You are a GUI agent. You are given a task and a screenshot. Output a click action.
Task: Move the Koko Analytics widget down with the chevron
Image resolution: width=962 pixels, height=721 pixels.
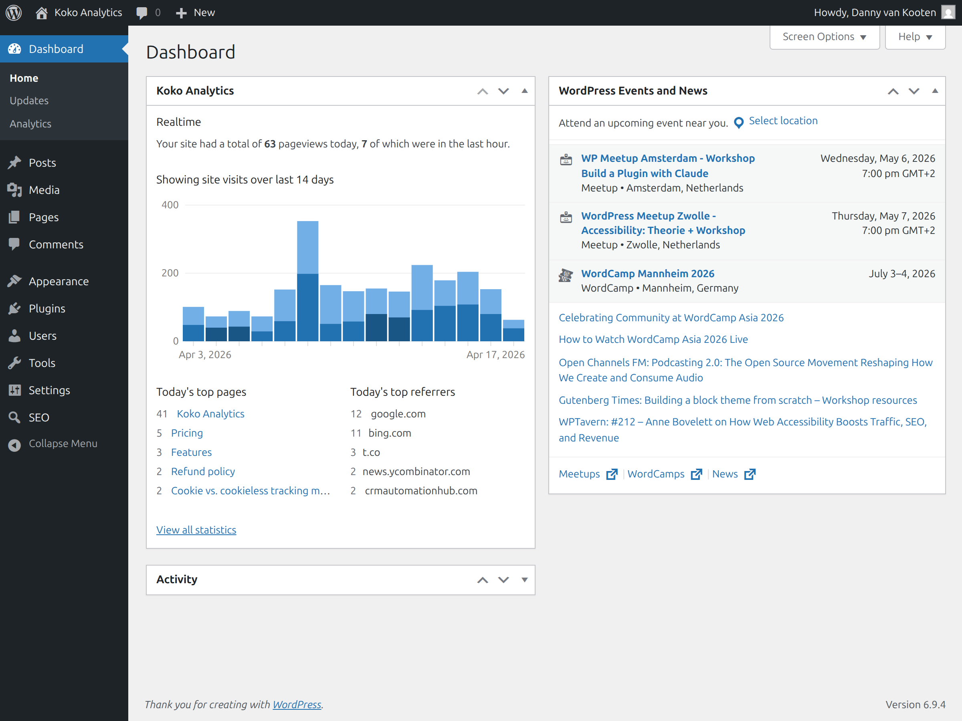click(503, 91)
